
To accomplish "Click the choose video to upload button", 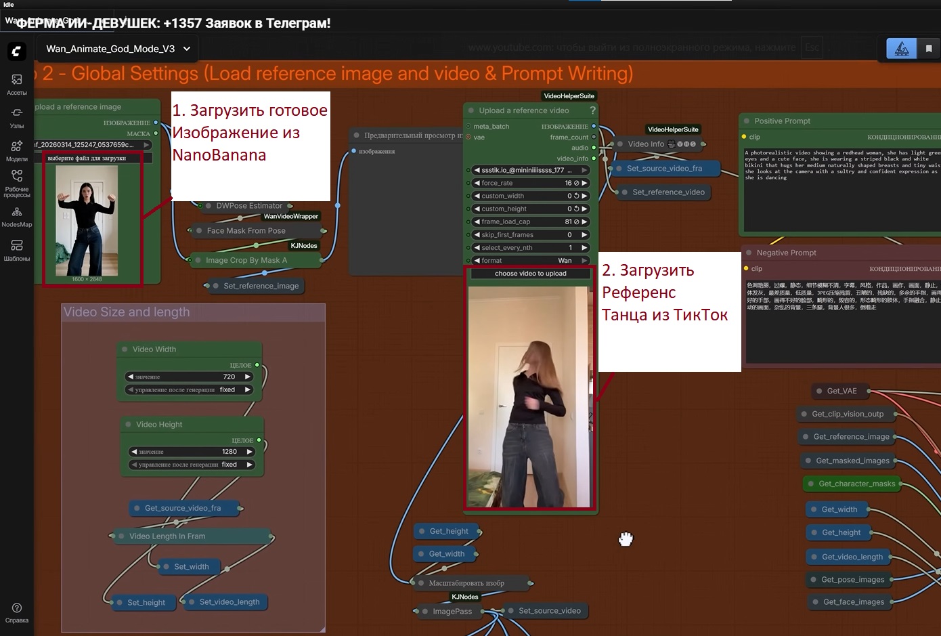I will (x=530, y=274).
